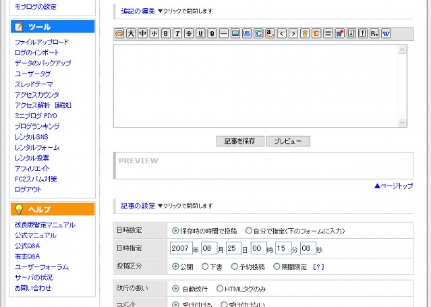Click the left angle bracket icon
Screen dimensions: 431x307
pyautogui.click(x=281, y=34)
